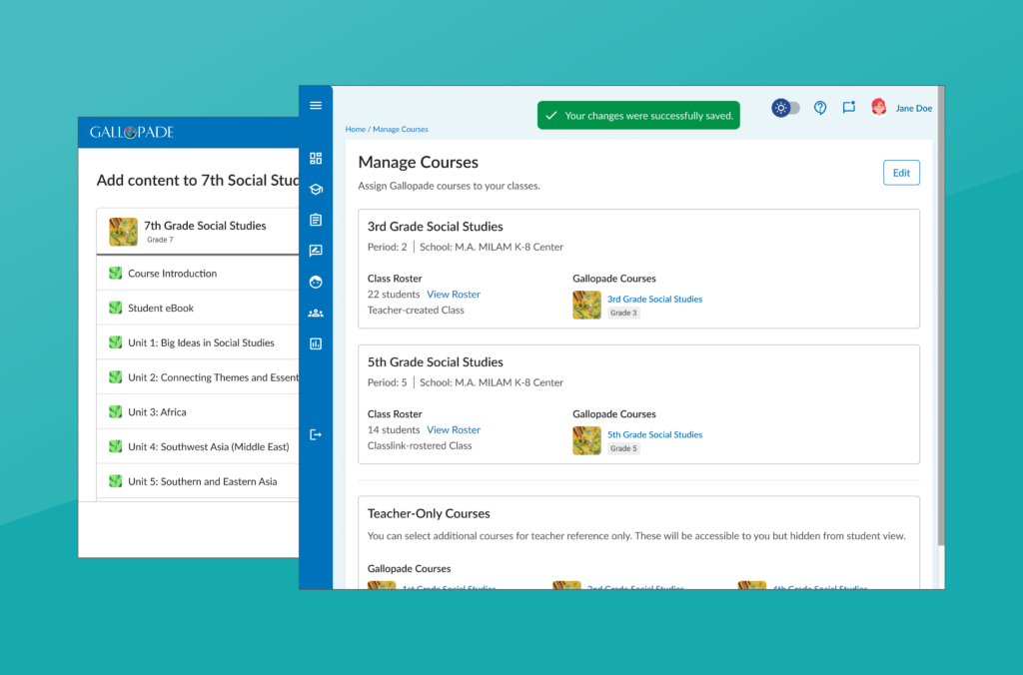Image resolution: width=1023 pixels, height=675 pixels.
Task: Open the group of people icon
Action: pyautogui.click(x=316, y=314)
